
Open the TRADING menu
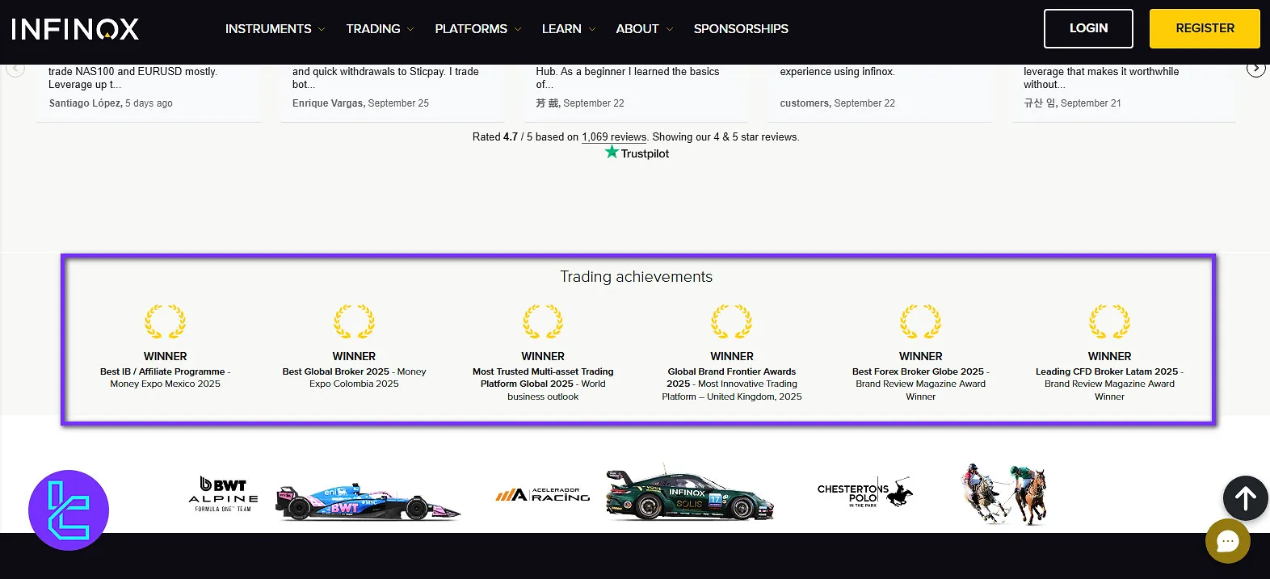click(x=373, y=29)
